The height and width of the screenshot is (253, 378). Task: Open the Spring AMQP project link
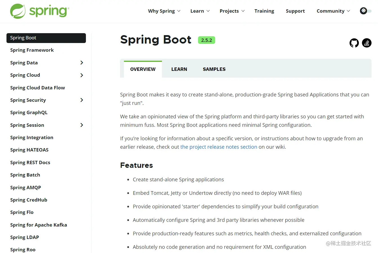pyautogui.click(x=26, y=188)
